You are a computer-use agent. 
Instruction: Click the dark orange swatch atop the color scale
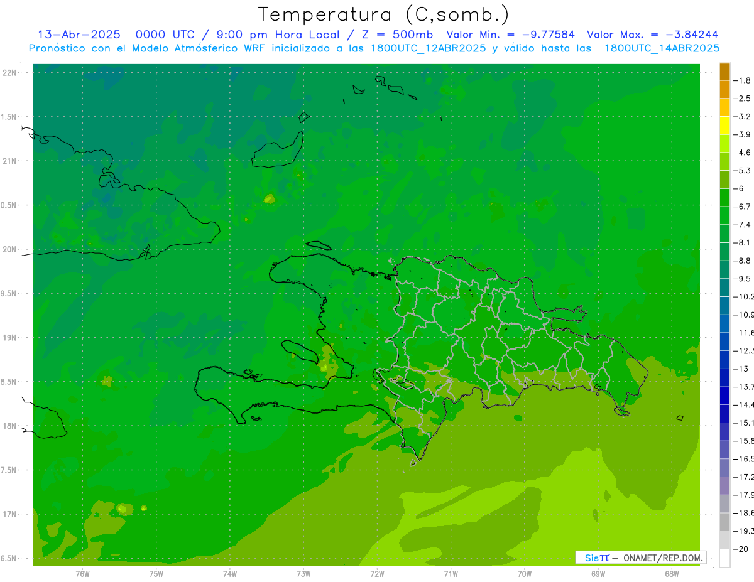[x=724, y=72]
